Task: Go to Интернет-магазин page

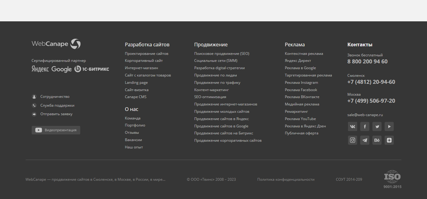Action: (x=141, y=68)
